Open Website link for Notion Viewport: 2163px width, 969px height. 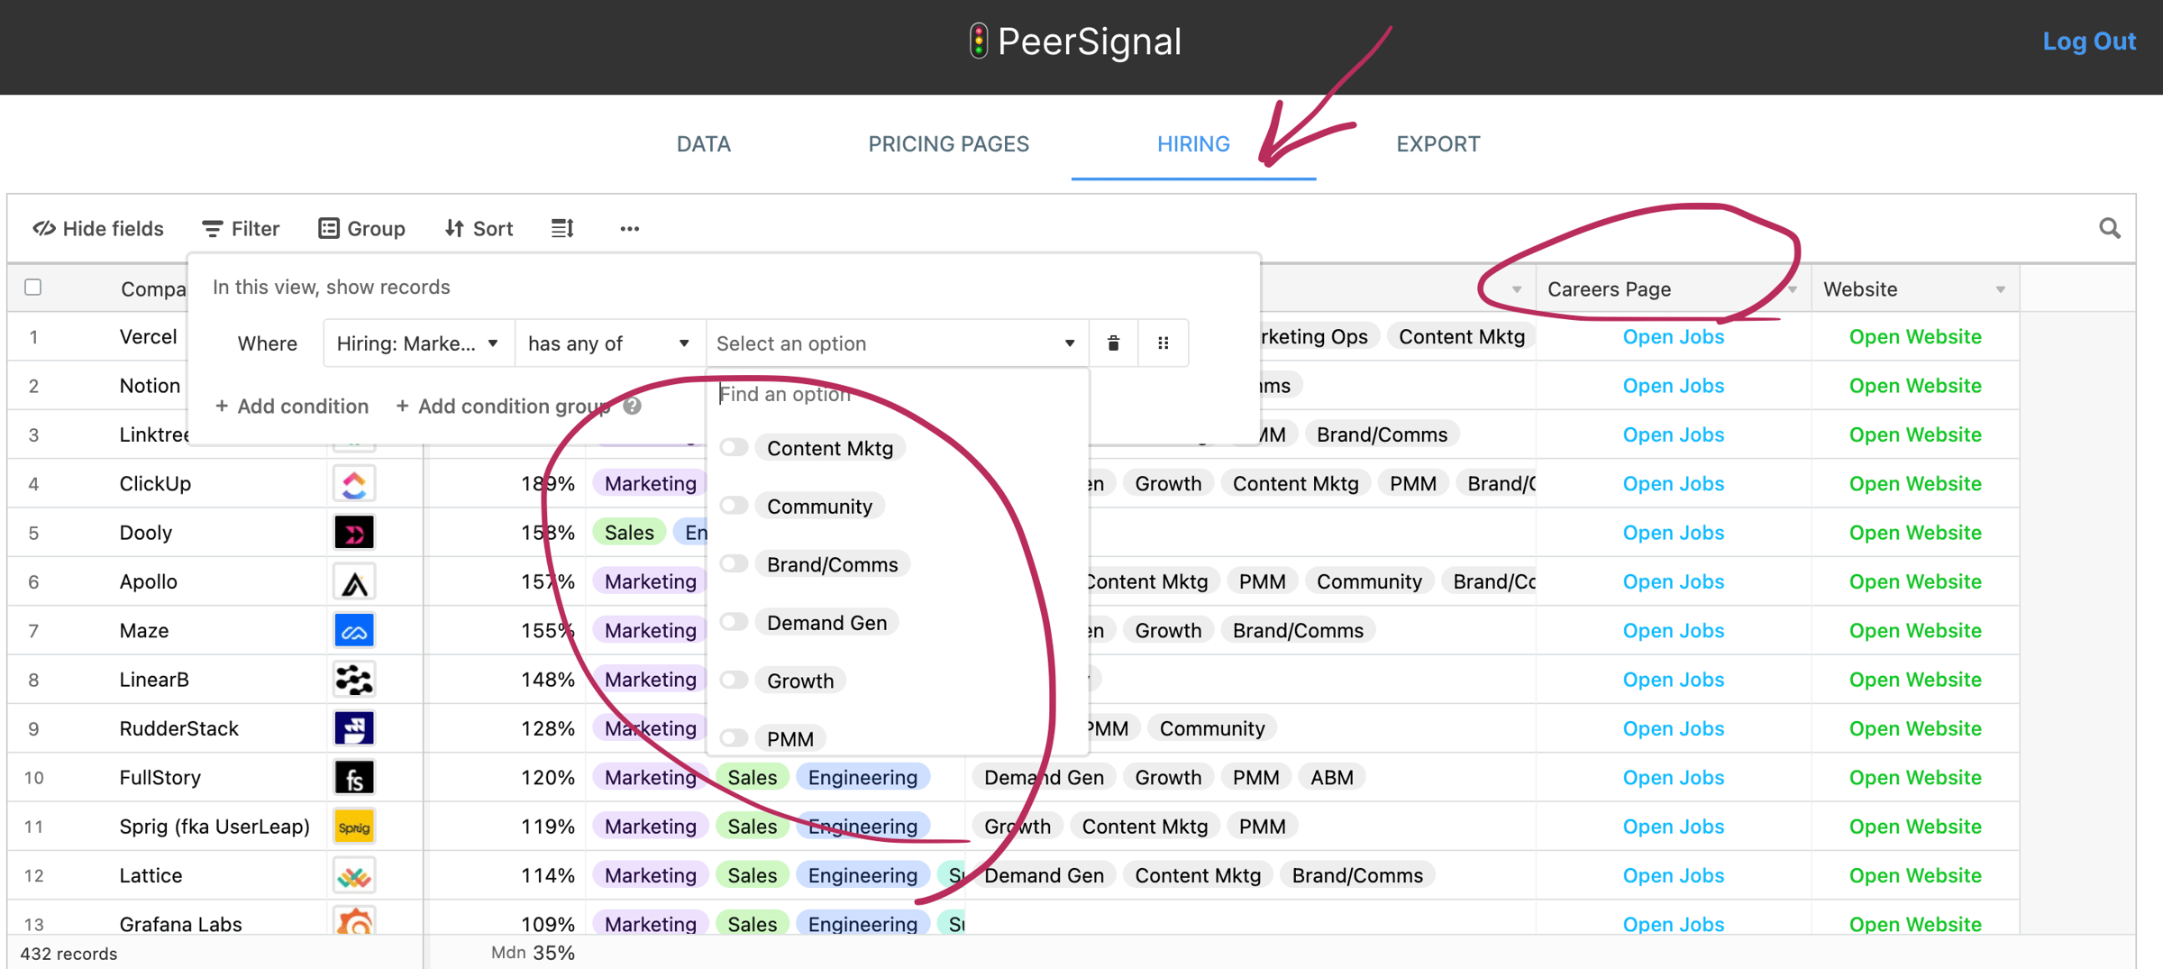(x=1915, y=386)
